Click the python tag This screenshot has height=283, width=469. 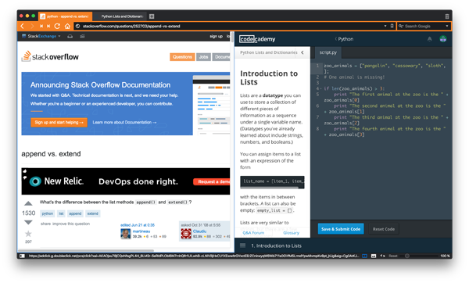click(x=47, y=213)
